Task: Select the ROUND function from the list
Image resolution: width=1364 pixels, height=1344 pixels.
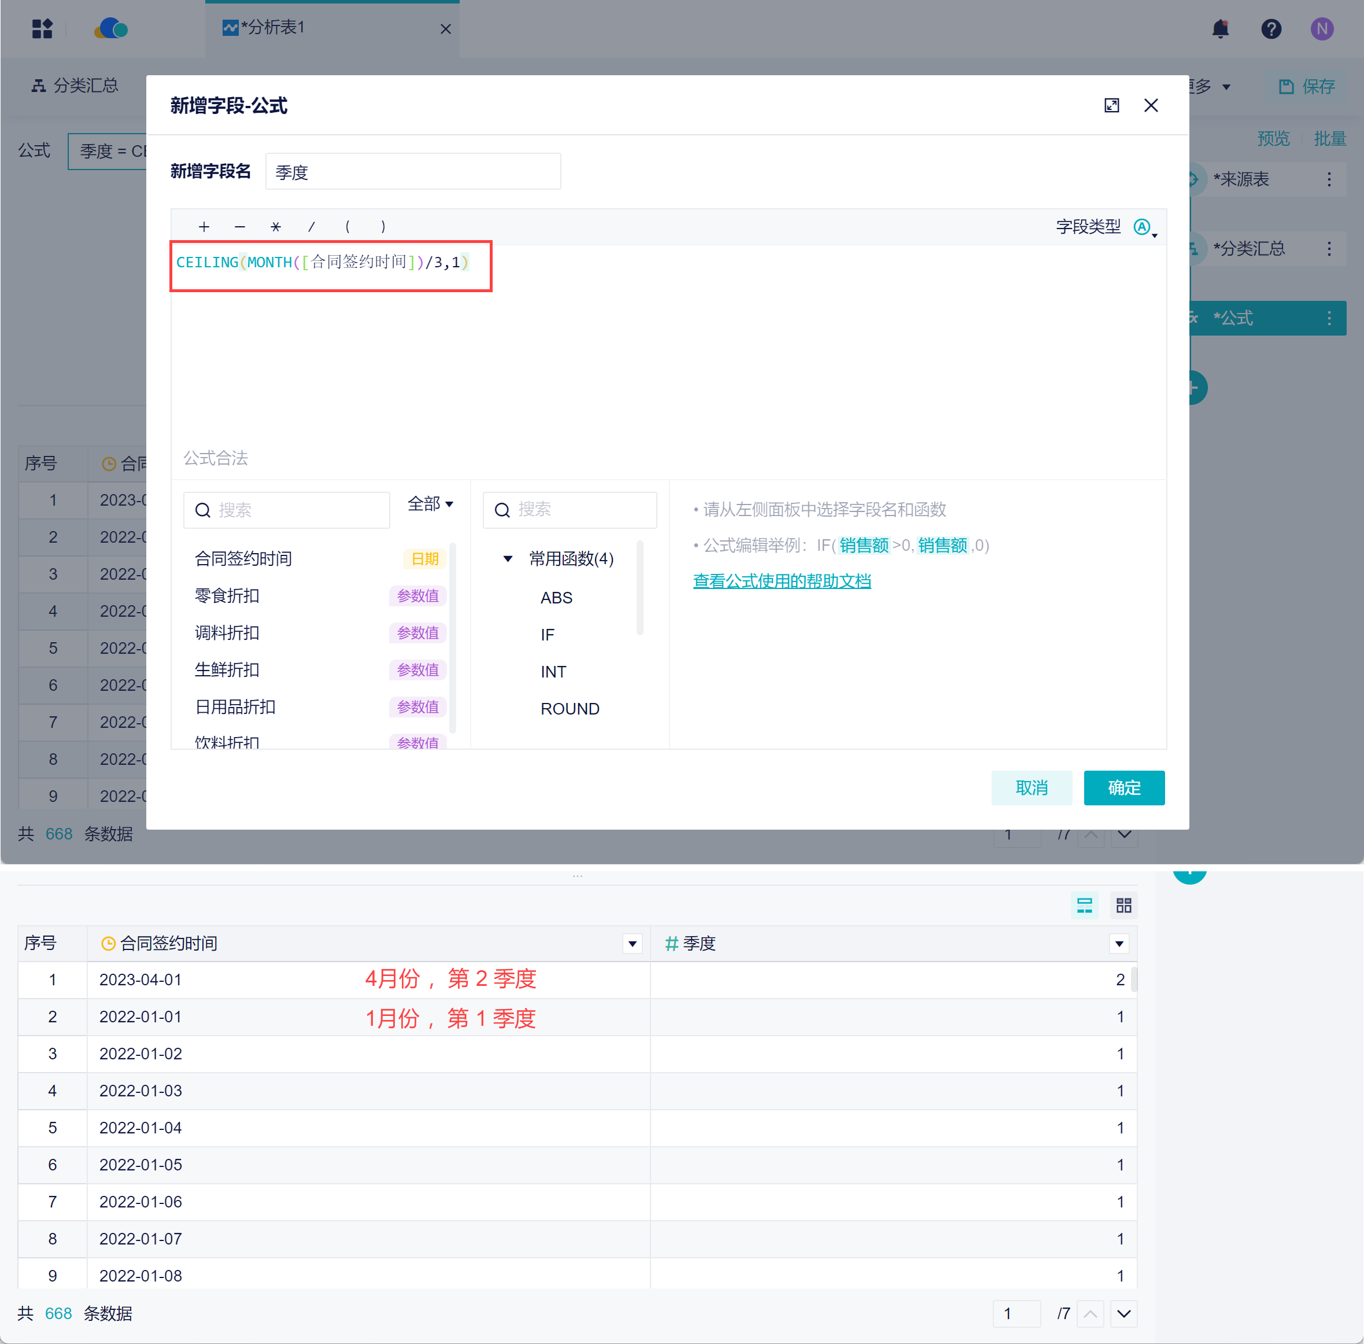Action: [570, 709]
